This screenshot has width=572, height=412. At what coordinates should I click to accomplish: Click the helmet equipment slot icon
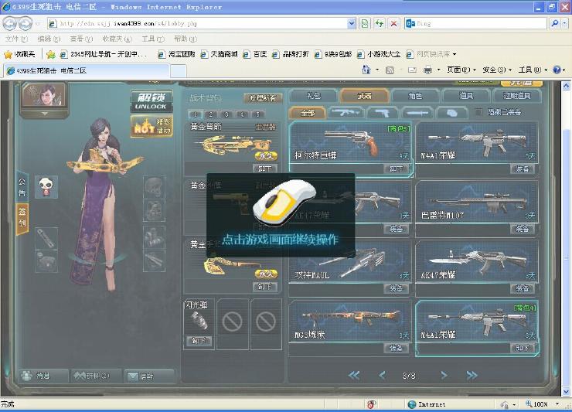click(154, 186)
